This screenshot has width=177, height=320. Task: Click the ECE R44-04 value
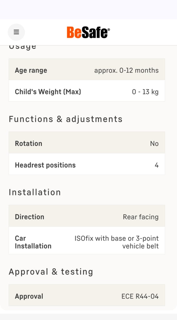140,296
